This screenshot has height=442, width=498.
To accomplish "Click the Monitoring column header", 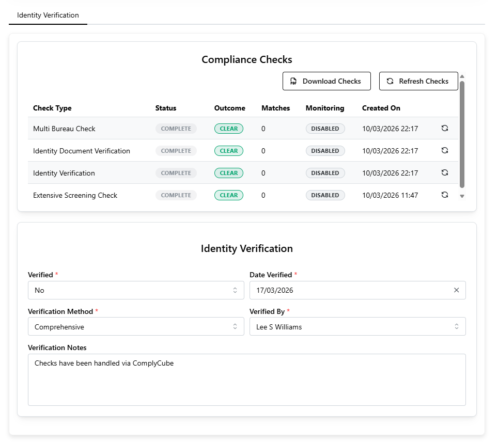I will (325, 108).
